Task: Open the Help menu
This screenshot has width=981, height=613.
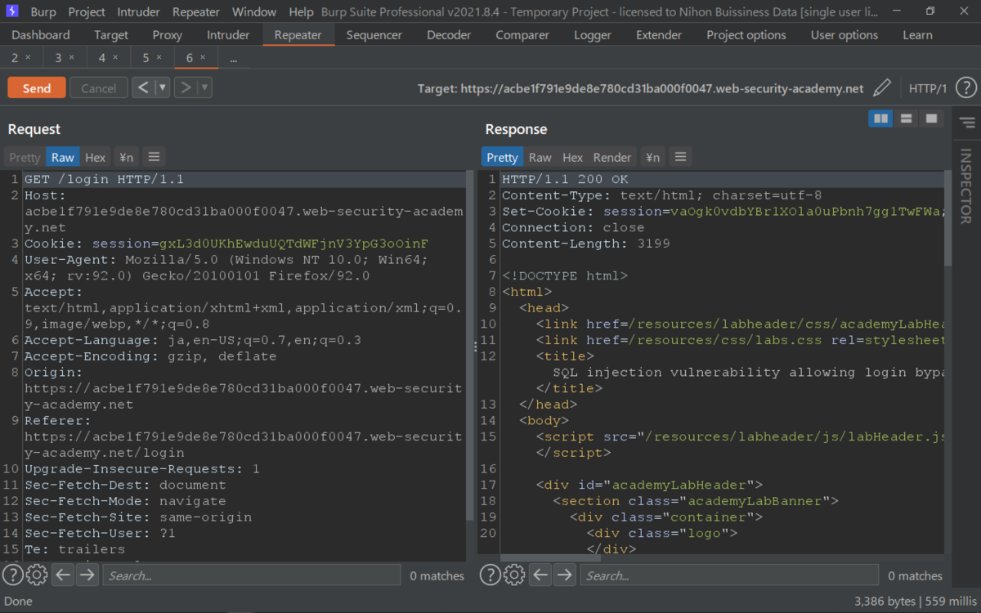Action: [301, 12]
